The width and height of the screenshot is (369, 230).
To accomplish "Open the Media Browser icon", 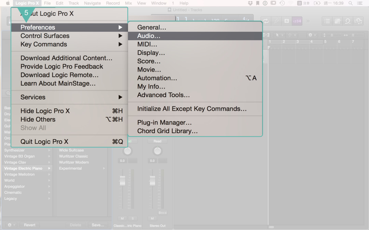I will tap(358, 21).
